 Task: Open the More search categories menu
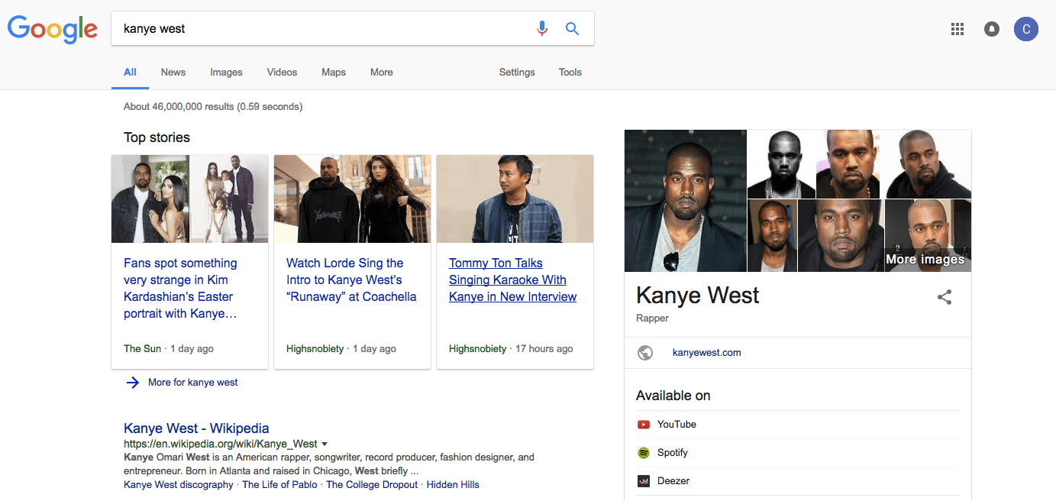pyautogui.click(x=381, y=73)
